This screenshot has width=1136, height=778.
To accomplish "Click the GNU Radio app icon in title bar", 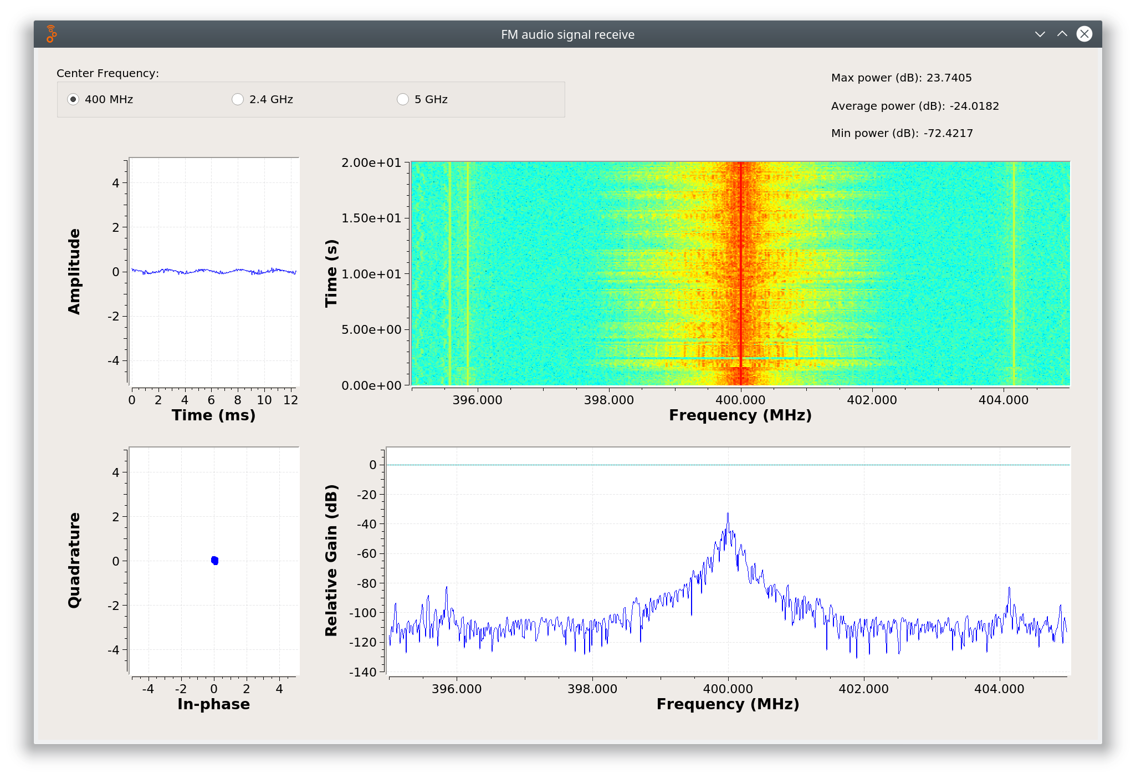I will [52, 34].
